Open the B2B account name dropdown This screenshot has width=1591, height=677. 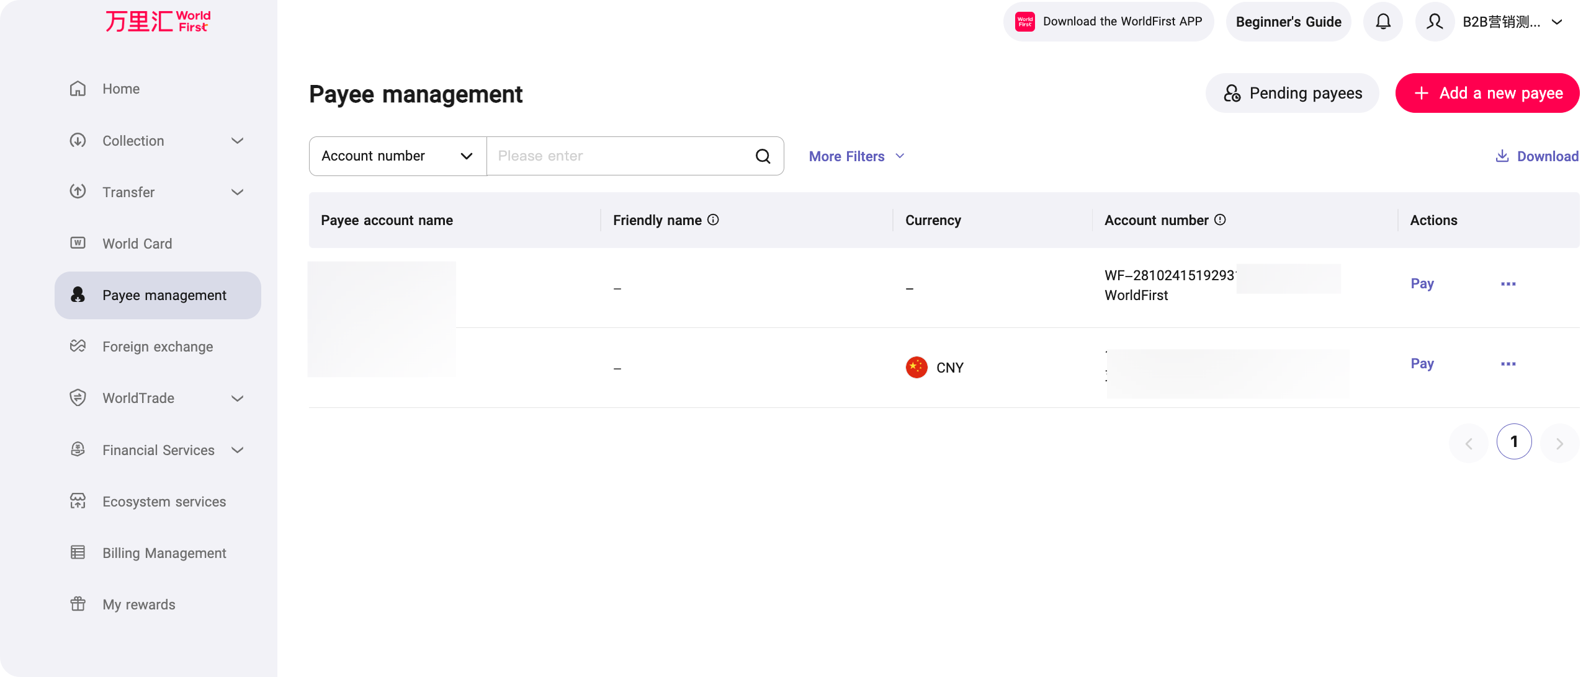coord(1512,22)
